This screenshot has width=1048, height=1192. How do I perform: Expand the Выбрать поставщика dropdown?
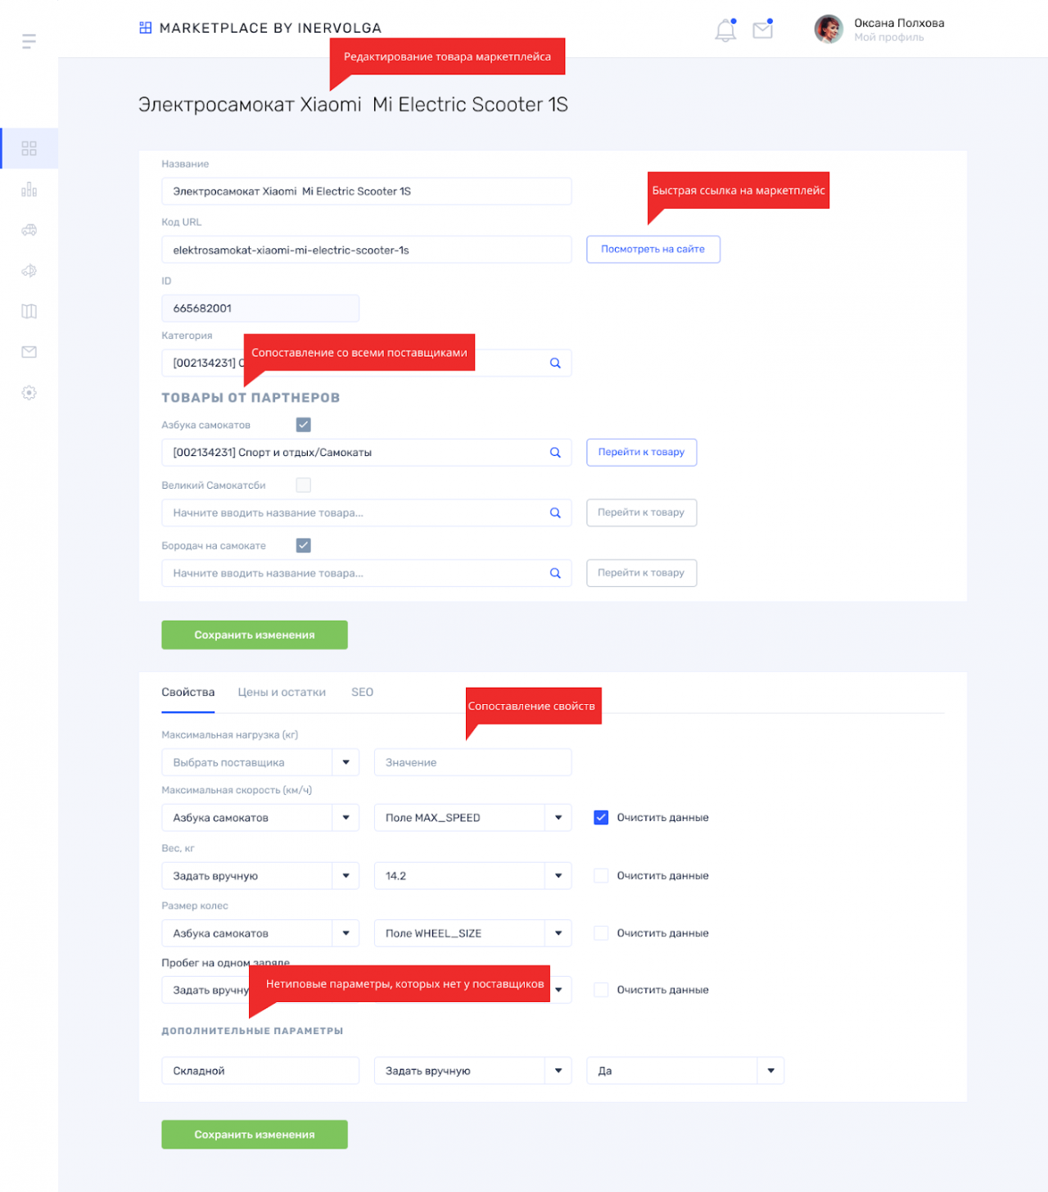pyautogui.click(x=260, y=762)
